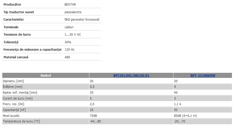Screen dimensions: 234x126
Task: Select the 1...30 V AC voltage value
Action: (73, 34)
